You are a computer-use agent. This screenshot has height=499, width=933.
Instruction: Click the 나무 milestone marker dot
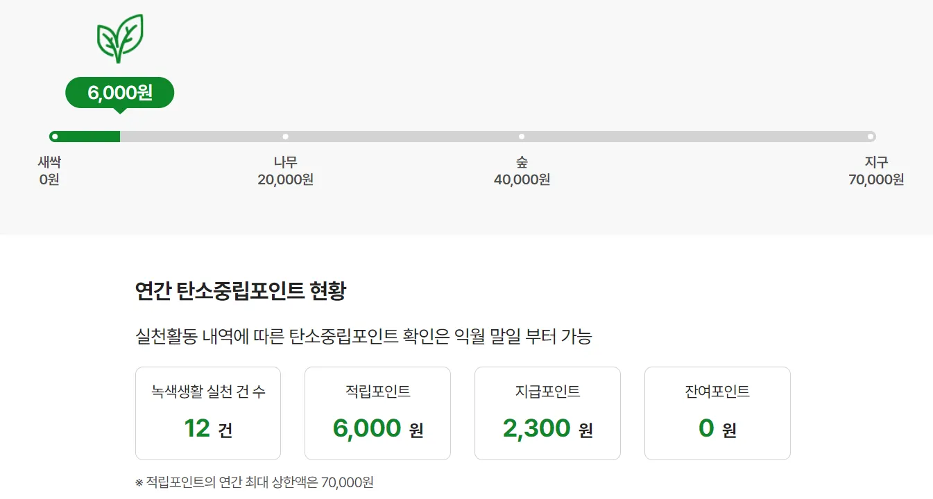285,137
